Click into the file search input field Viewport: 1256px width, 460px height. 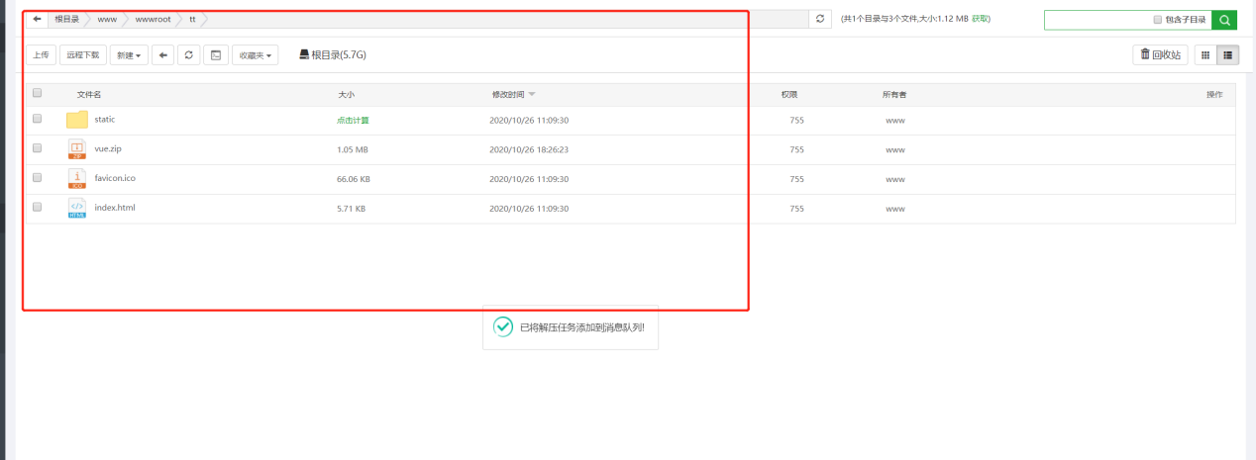pyautogui.click(x=1095, y=20)
